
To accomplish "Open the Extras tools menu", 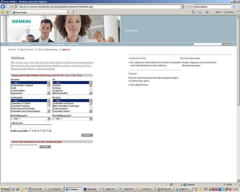I will [230, 12].
